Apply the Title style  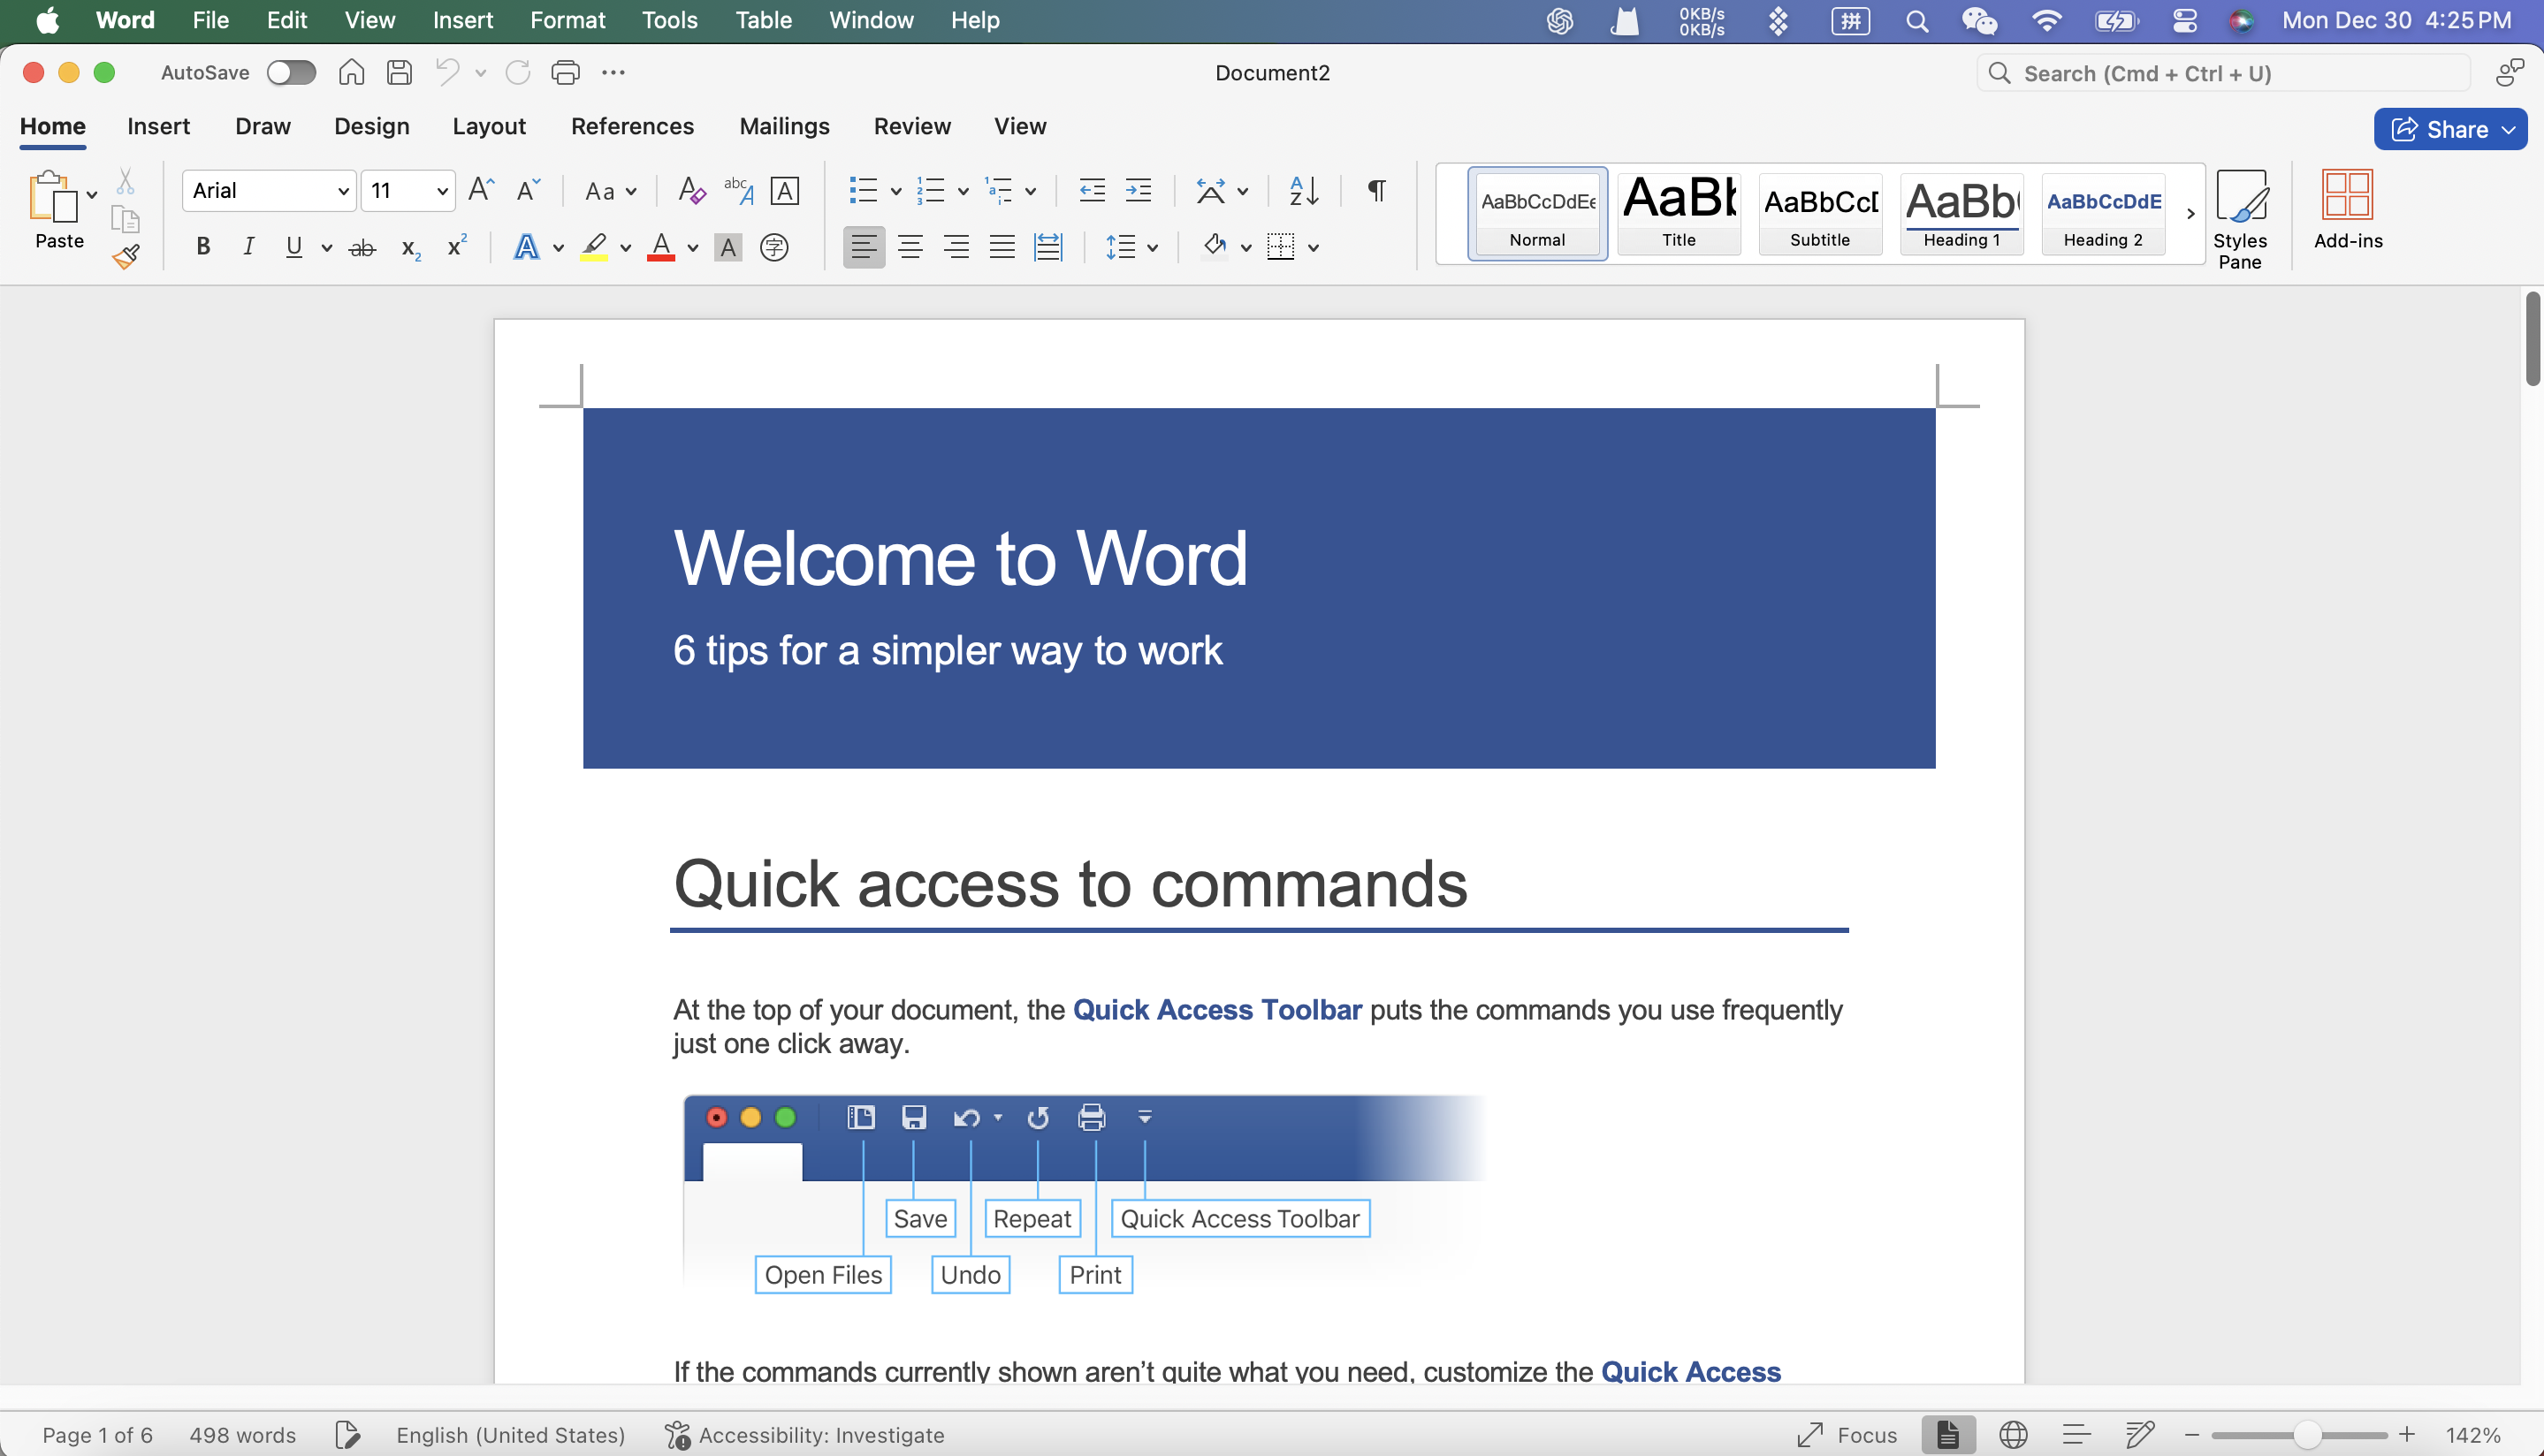click(1679, 212)
